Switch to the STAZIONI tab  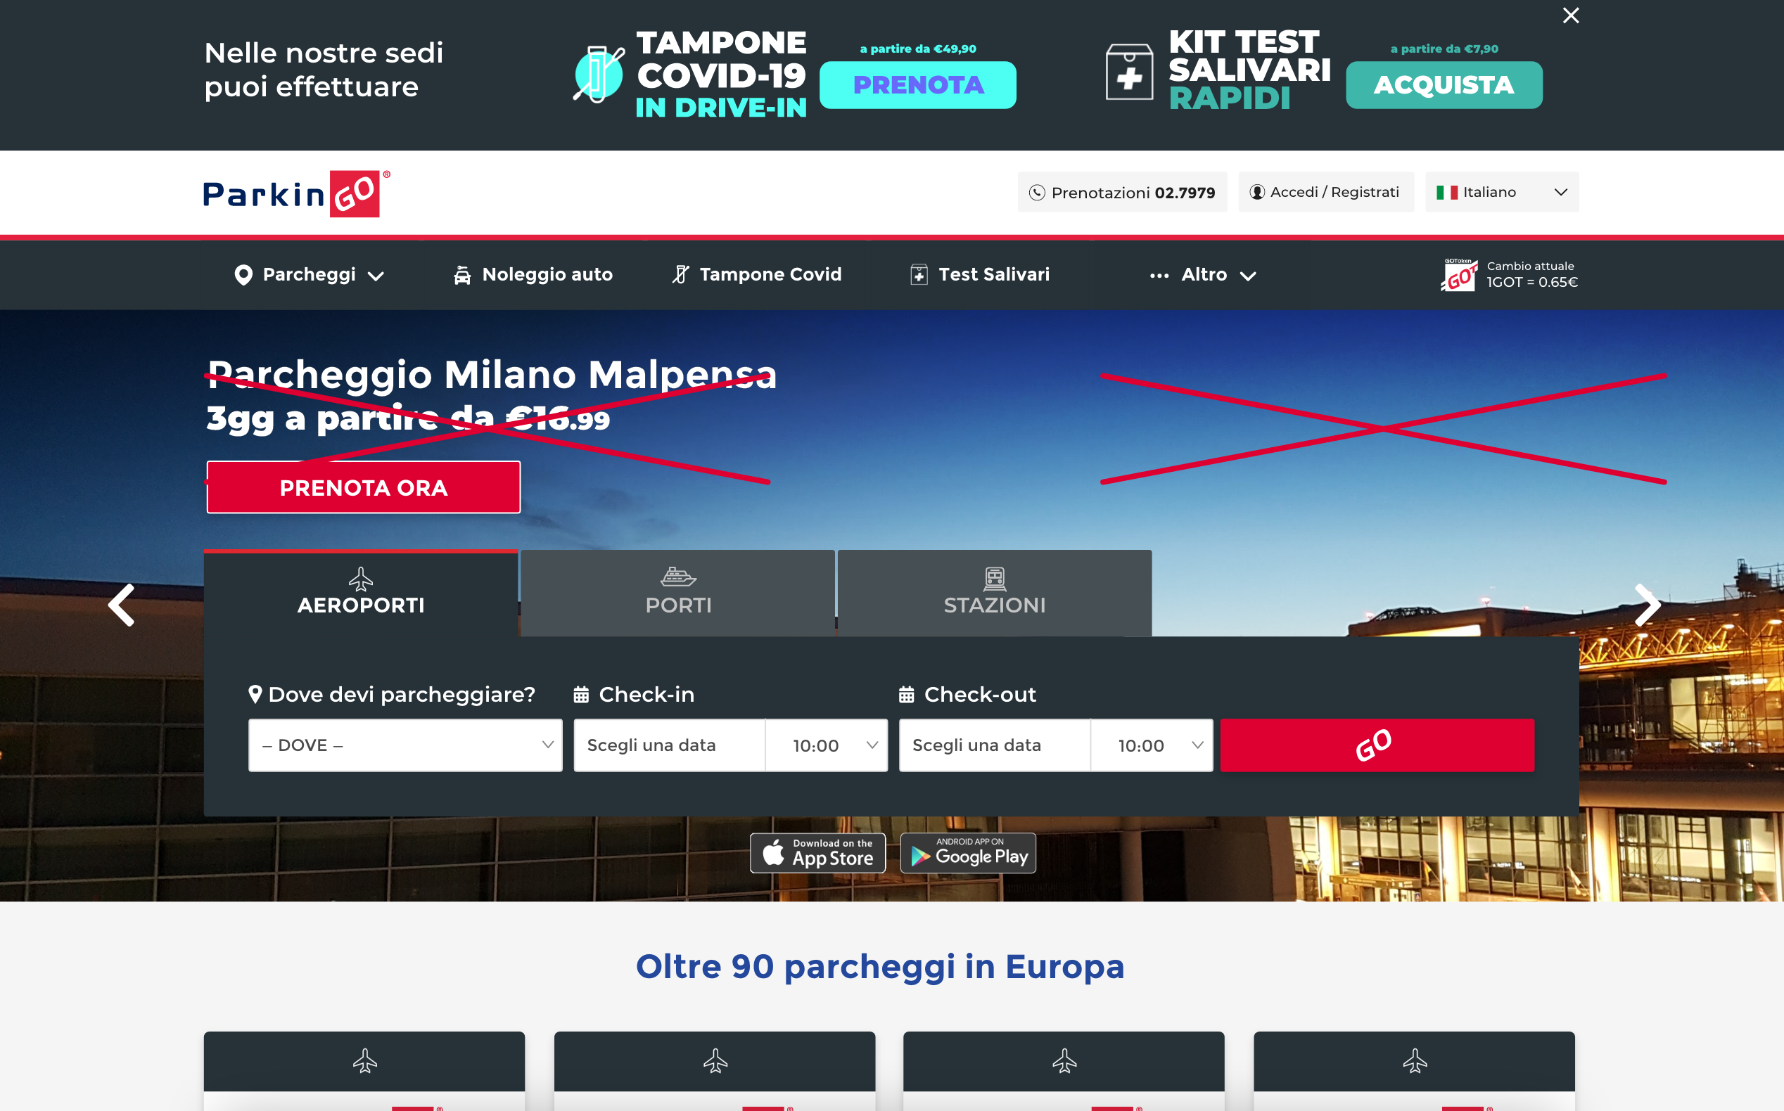pyautogui.click(x=995, y=593)
